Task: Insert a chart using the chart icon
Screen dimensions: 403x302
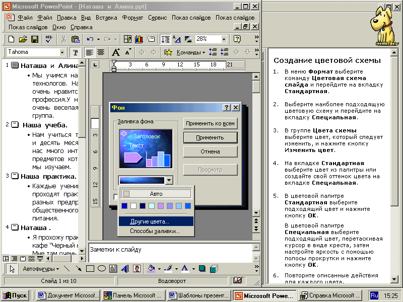Action: point(139,39)
